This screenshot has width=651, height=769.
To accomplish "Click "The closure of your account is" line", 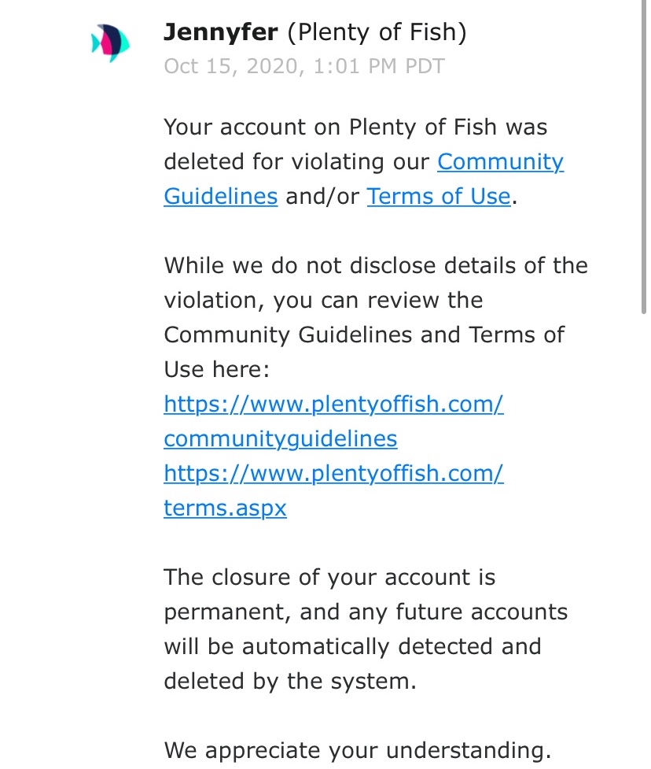I will click(329, 577).
